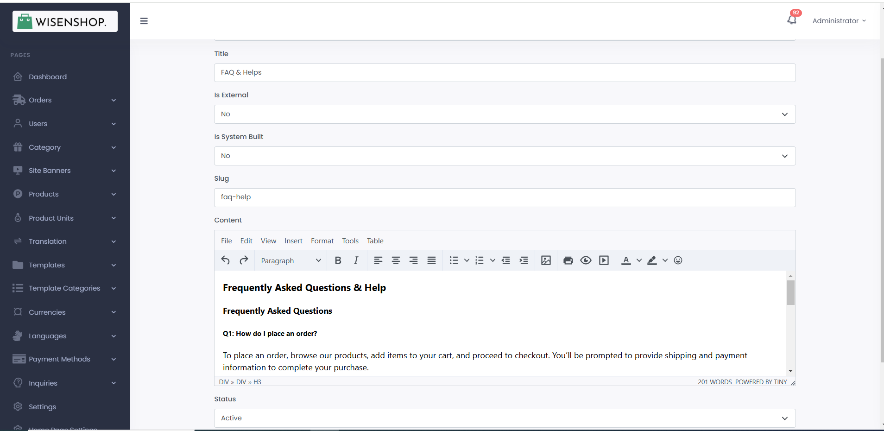Screen dimensions: 884x431
Task: Toggle bullet list formatting
Action: pos(454,260)
